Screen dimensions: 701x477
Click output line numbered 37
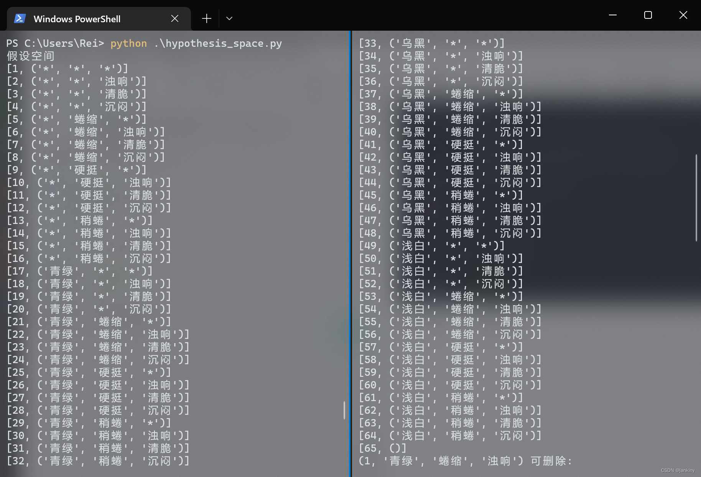[441, 94]
